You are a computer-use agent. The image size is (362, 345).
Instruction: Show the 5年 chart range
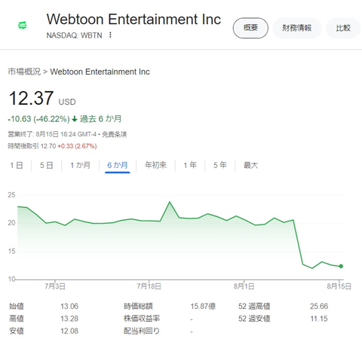(x=220, y=165)
